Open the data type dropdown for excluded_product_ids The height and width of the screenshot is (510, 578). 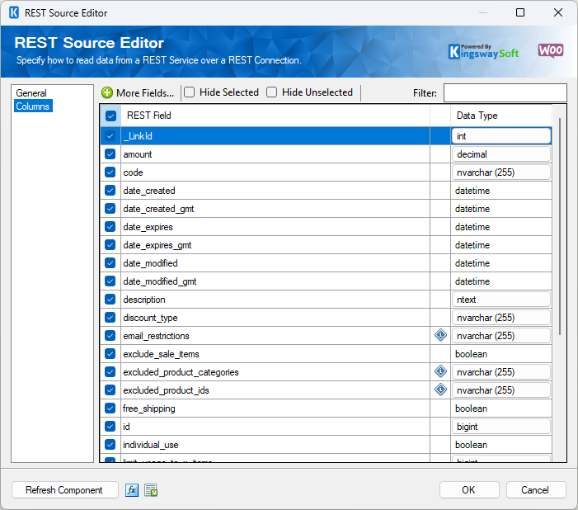pyautogui.click(x=501, y=390)
